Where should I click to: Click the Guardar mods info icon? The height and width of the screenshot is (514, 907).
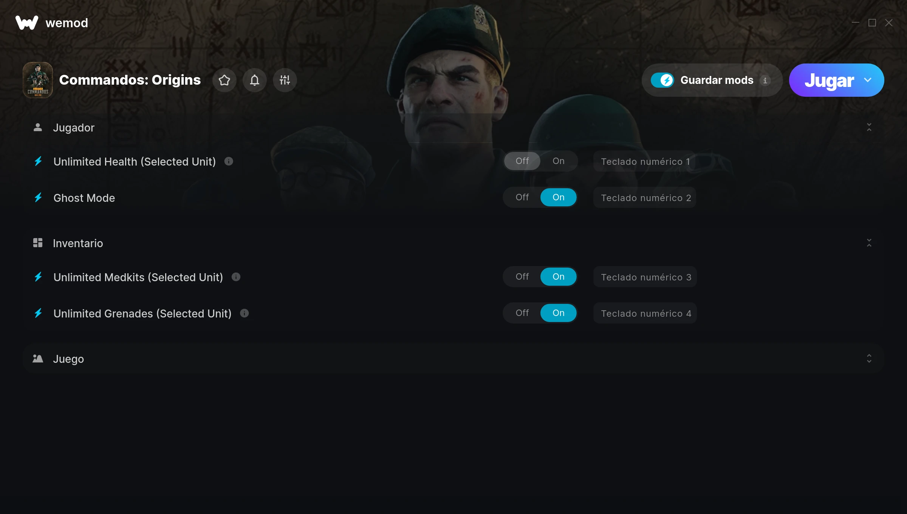coord(765,81)
